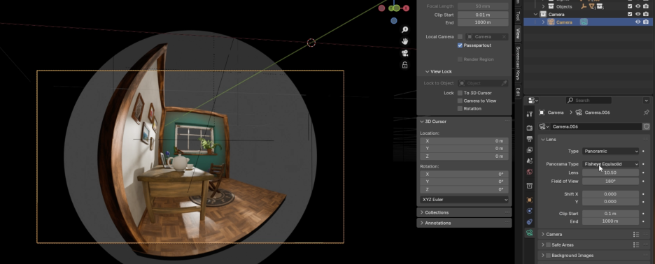The image size is (655, 264).
Task: Expand the Collections panel in sidebar
Action: [422, 212]
